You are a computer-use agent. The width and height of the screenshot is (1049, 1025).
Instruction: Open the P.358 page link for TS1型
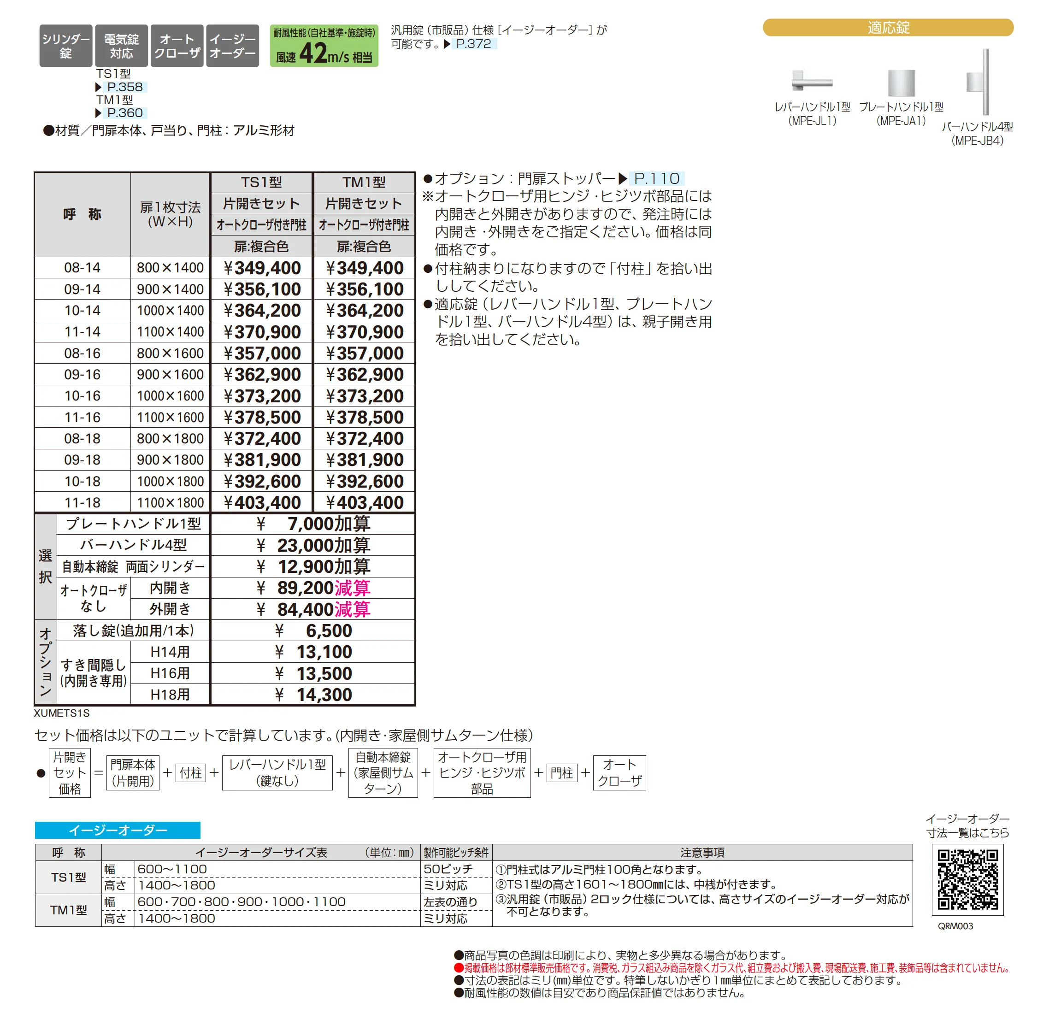tap(125, 87)
